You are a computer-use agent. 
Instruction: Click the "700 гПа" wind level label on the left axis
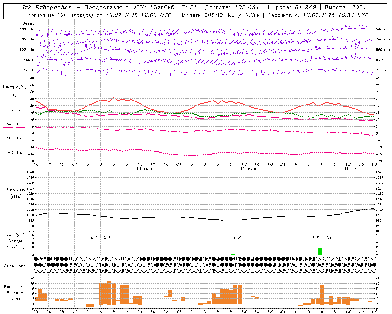[x=27, y=39]
